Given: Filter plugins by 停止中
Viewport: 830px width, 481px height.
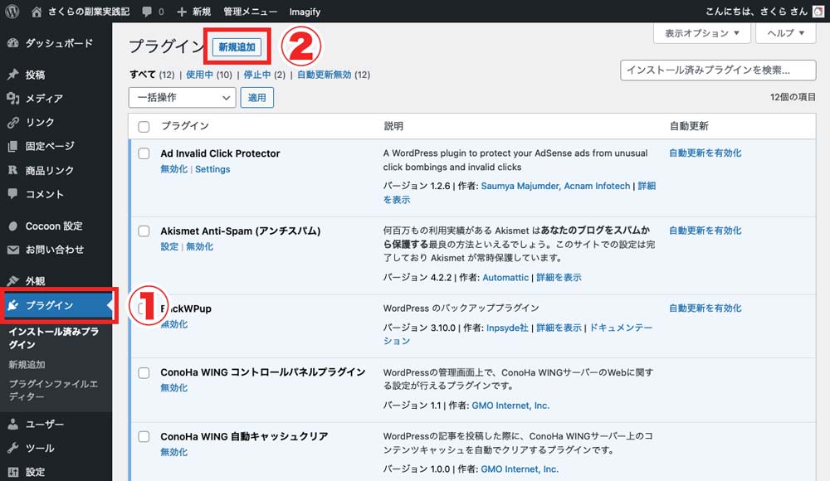Looking at the screenshot, I should [257, 75].
